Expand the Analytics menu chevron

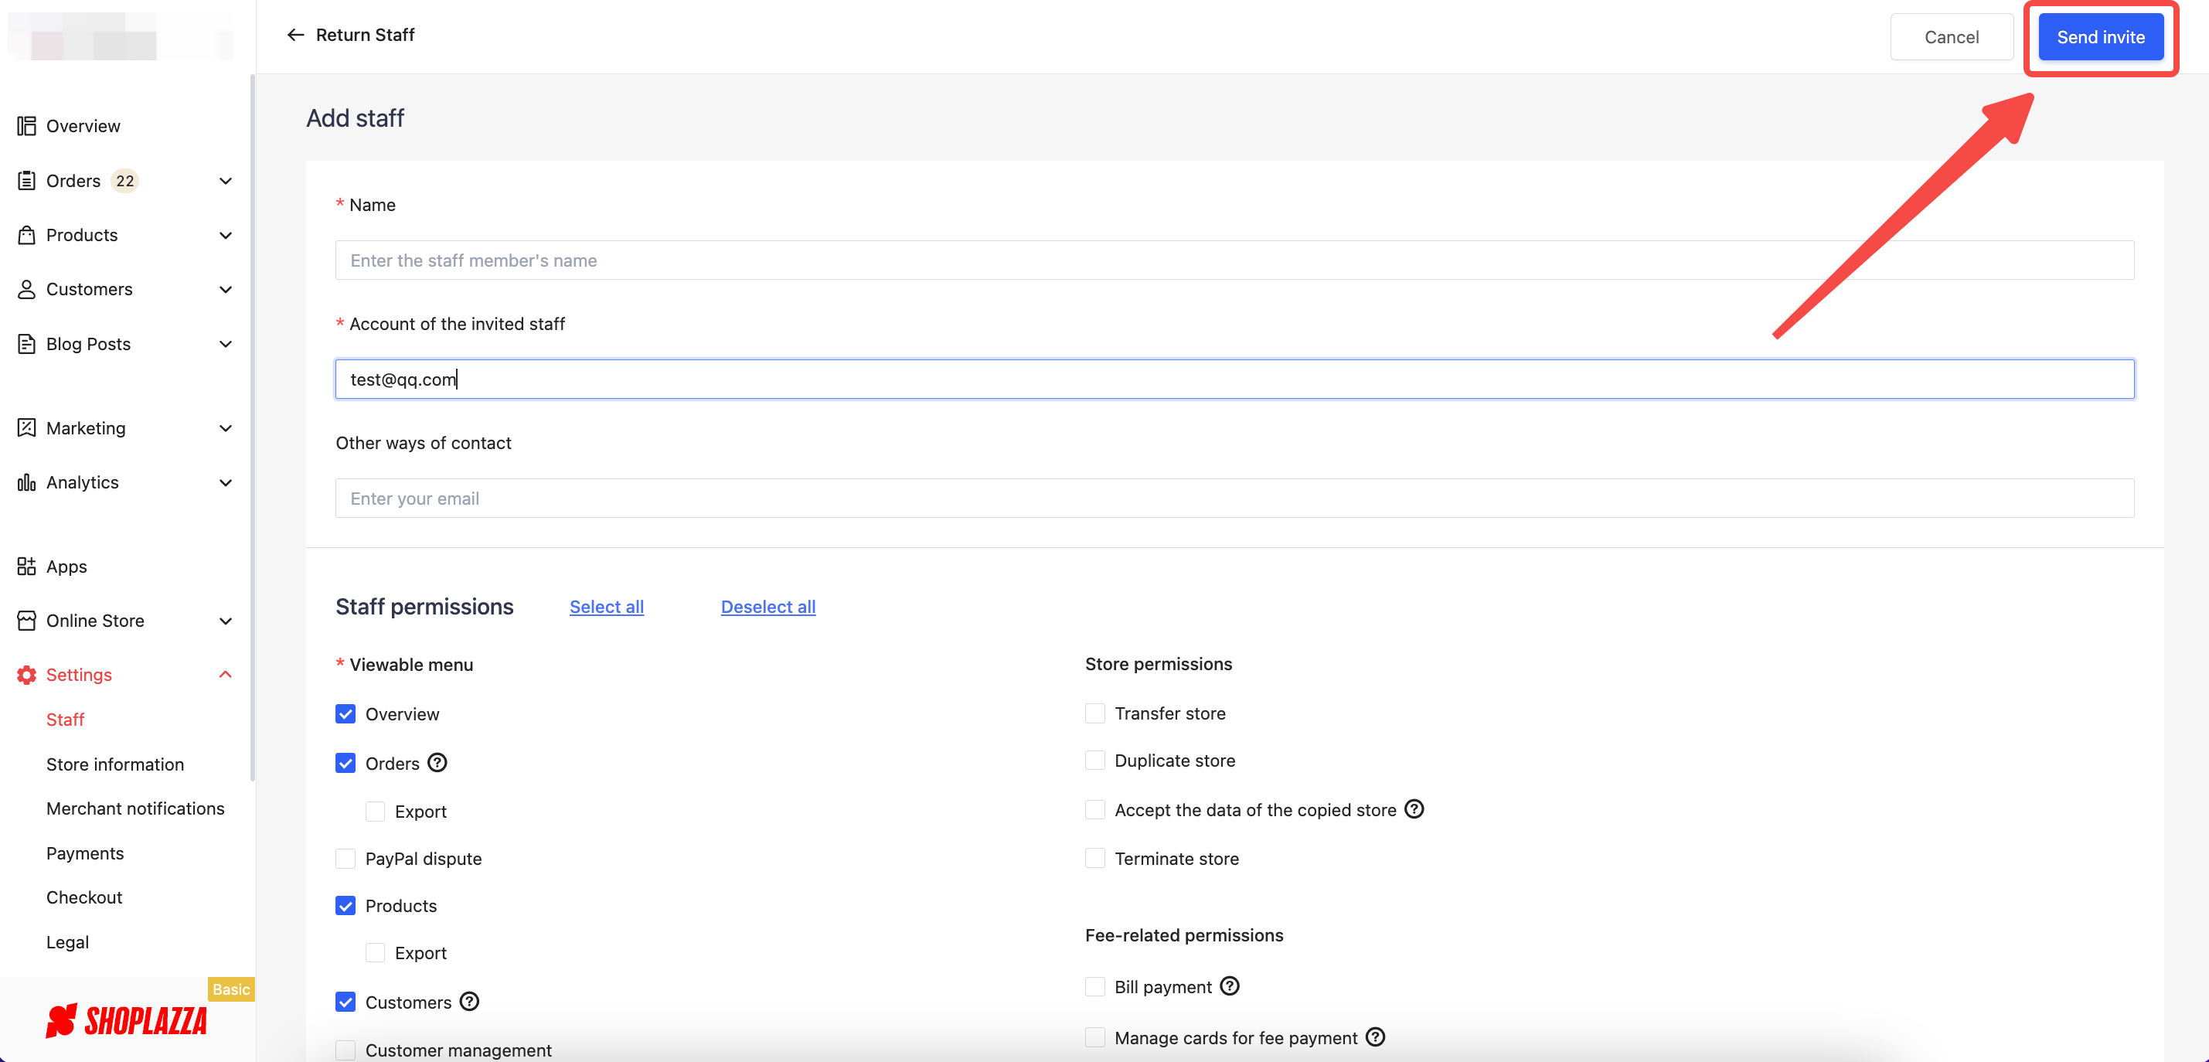(x=226, y=482)
